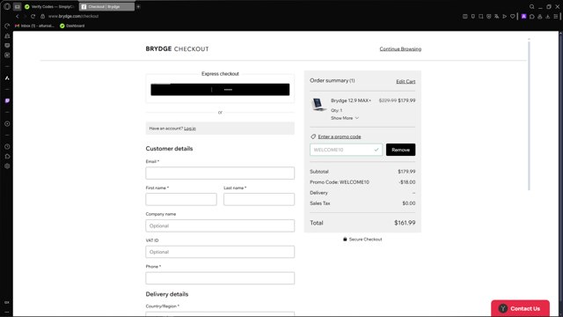Focus the Phone input field
This screenshot has width=563, height=317.
[x=220, y=278]
